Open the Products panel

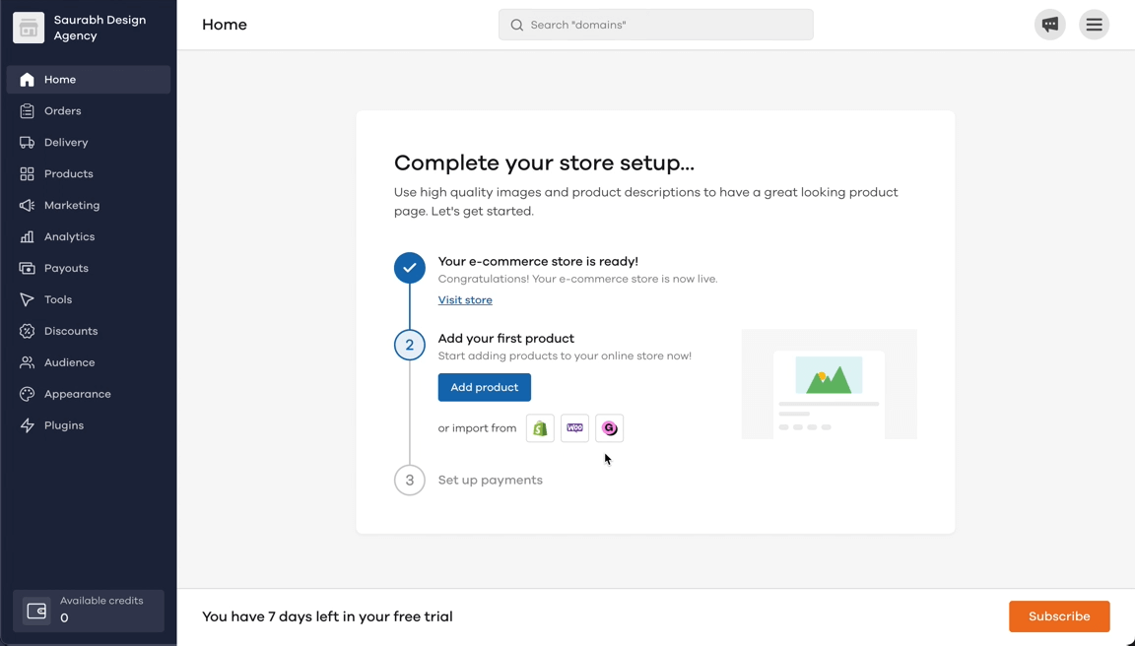point(68,173)
